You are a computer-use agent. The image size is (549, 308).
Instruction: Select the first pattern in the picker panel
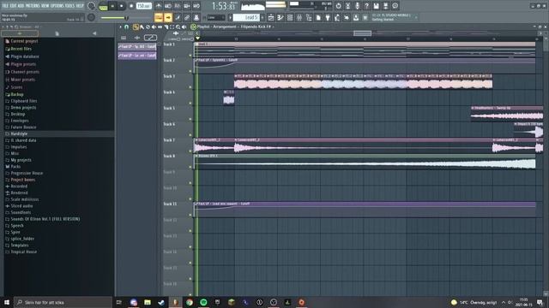click(x=137, y=46)
